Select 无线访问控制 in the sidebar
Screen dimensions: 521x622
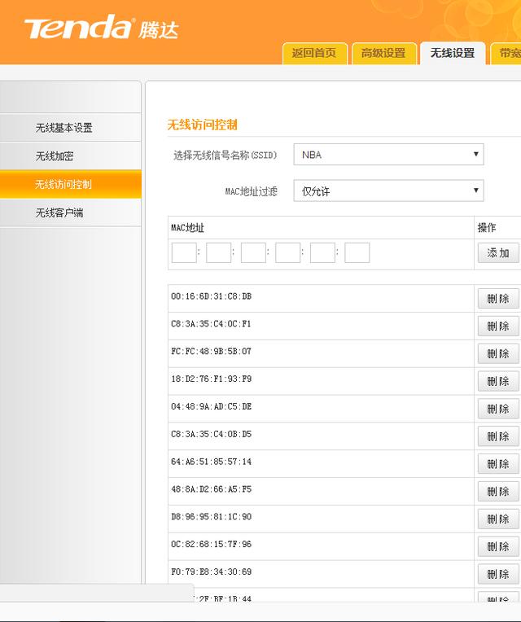coord(70,184)
